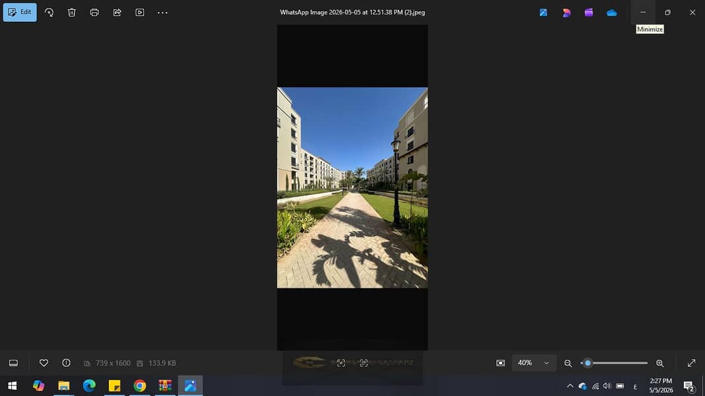Screen dimensions: 705x396
Task: Open the three-dots See more menu
Action: pyautogui.click(x=163, y=13)
